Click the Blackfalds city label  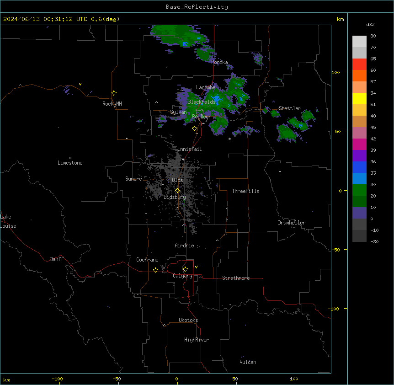pyautogui.click(x=202, y=102)
